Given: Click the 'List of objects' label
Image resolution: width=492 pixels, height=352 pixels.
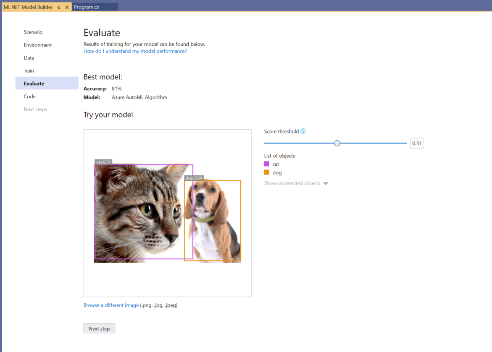Looking at the screenshot, I should click(x=279, y=156).
